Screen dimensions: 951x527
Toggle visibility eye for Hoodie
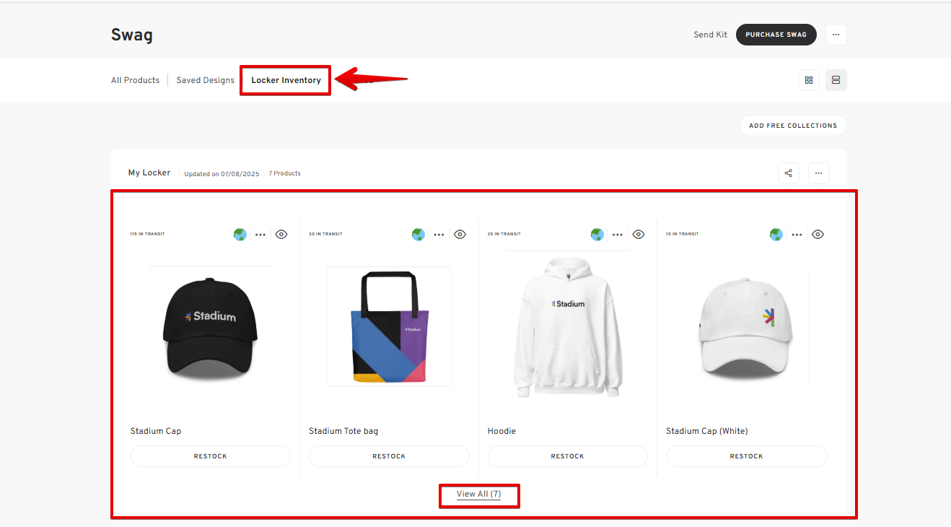tap(638, 235)
